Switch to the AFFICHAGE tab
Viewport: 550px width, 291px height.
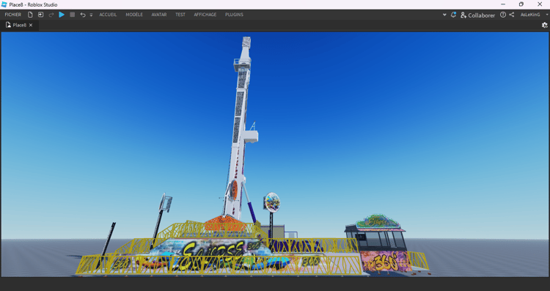point(205,15)
